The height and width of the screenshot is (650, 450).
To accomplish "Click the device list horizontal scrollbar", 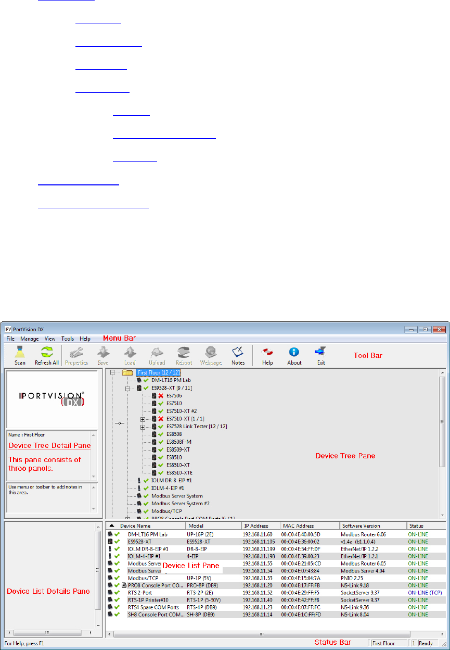I will tap(276, 634).
